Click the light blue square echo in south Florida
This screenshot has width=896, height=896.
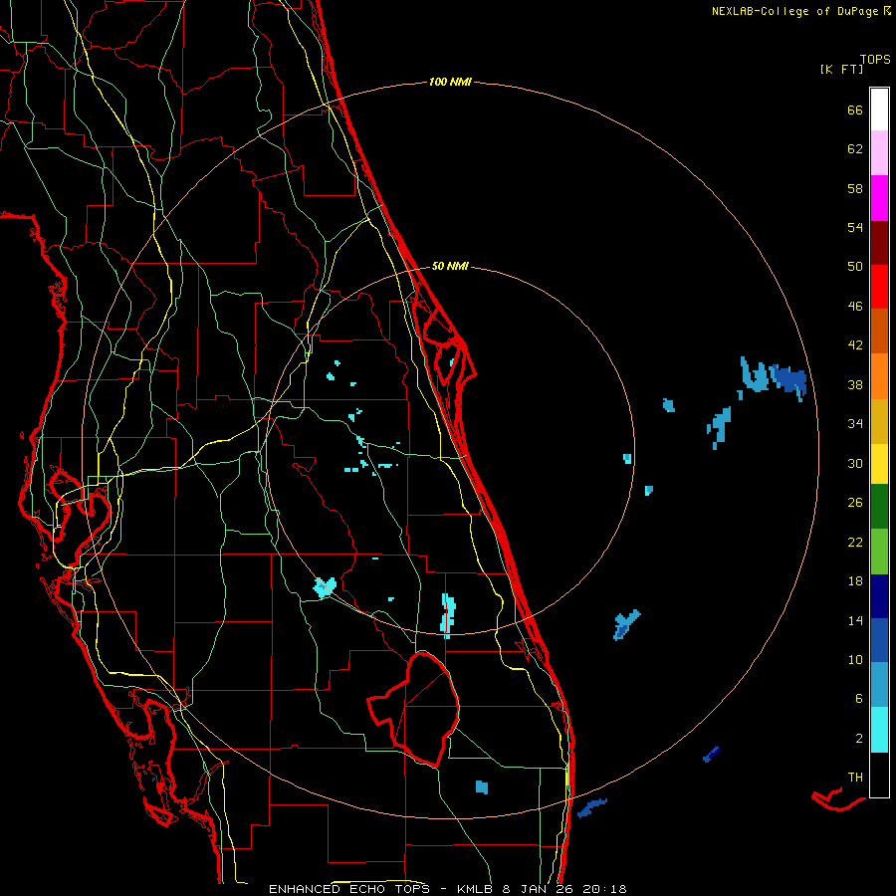[482, 786]
